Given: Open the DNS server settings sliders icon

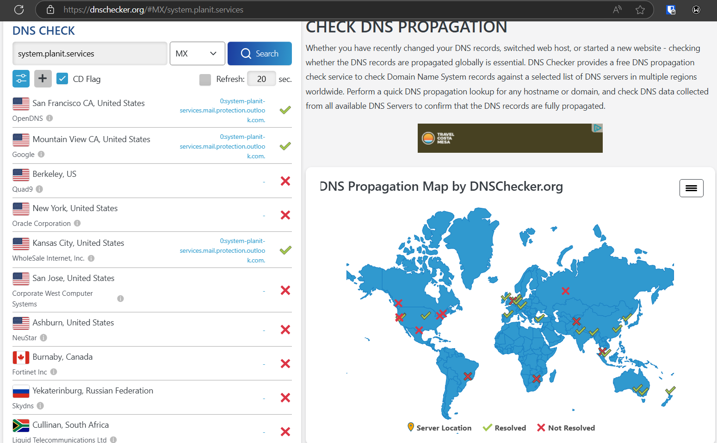Looking at the screenshot, I should coord(21,79).
